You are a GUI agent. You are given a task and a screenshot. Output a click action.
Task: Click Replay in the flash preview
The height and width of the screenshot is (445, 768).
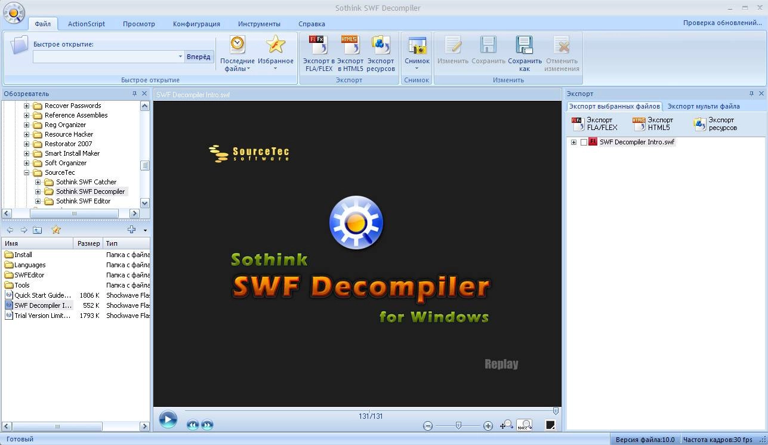(x=501, y=364)
